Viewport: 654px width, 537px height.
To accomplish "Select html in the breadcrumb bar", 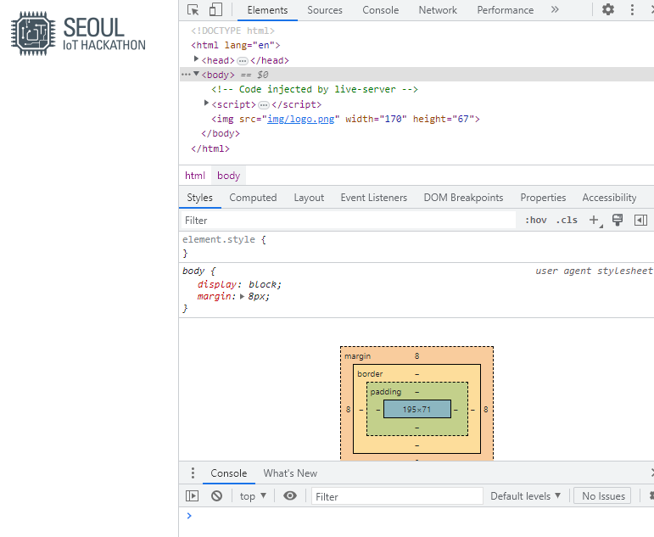I will 195,176.
